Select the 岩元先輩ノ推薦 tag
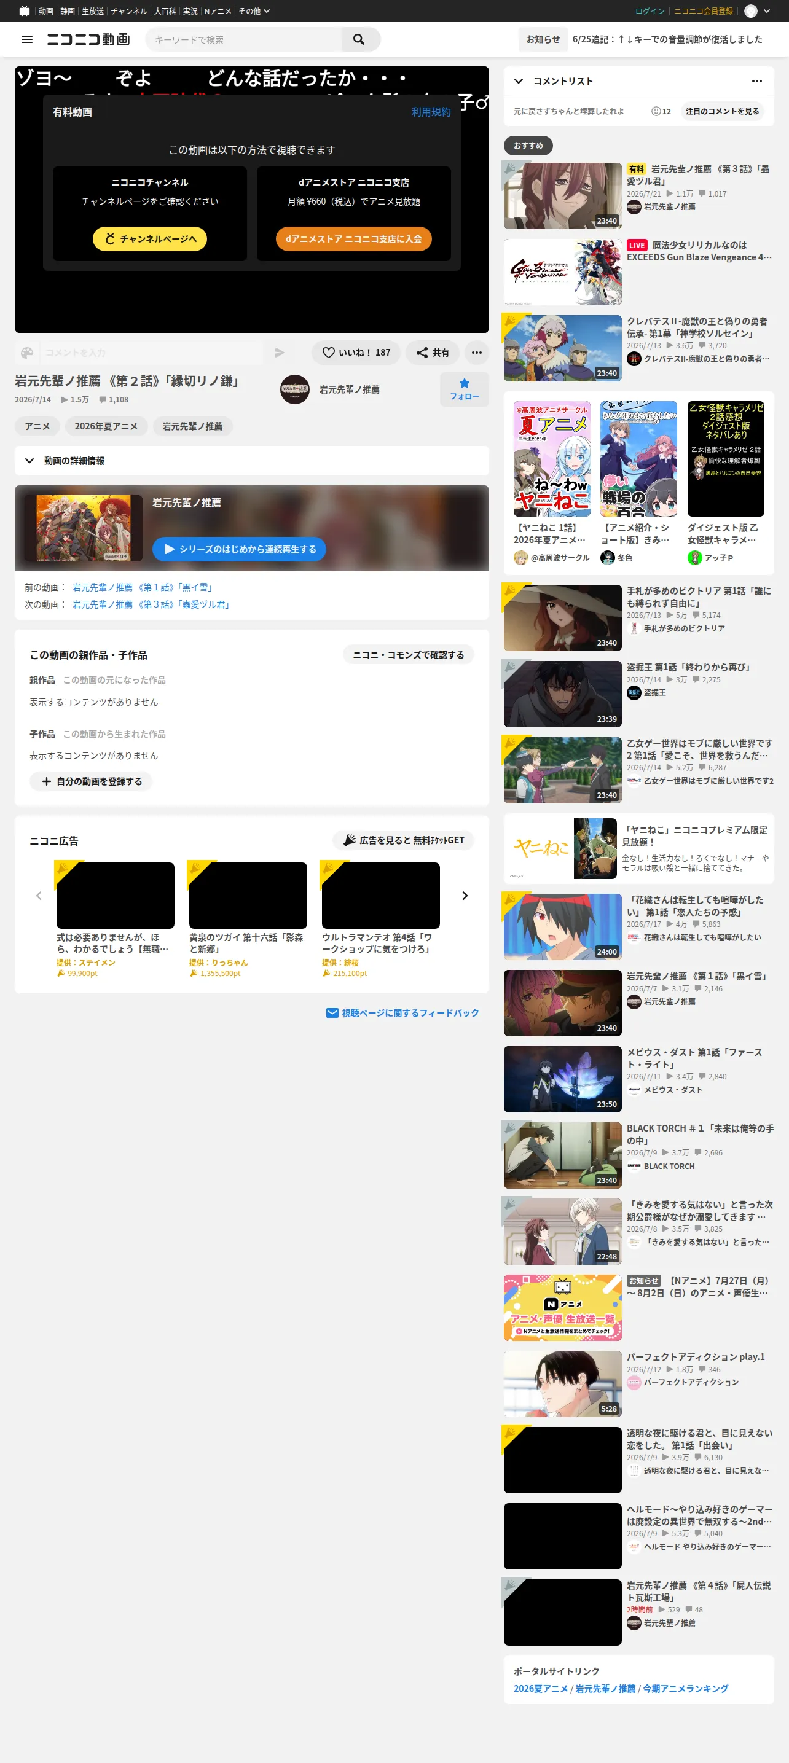 pyautogui.click(x=192, y=426)
